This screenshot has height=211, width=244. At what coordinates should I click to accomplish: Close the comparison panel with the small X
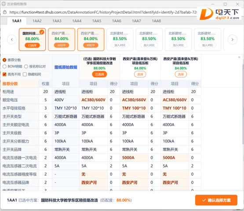click(239, 57)
